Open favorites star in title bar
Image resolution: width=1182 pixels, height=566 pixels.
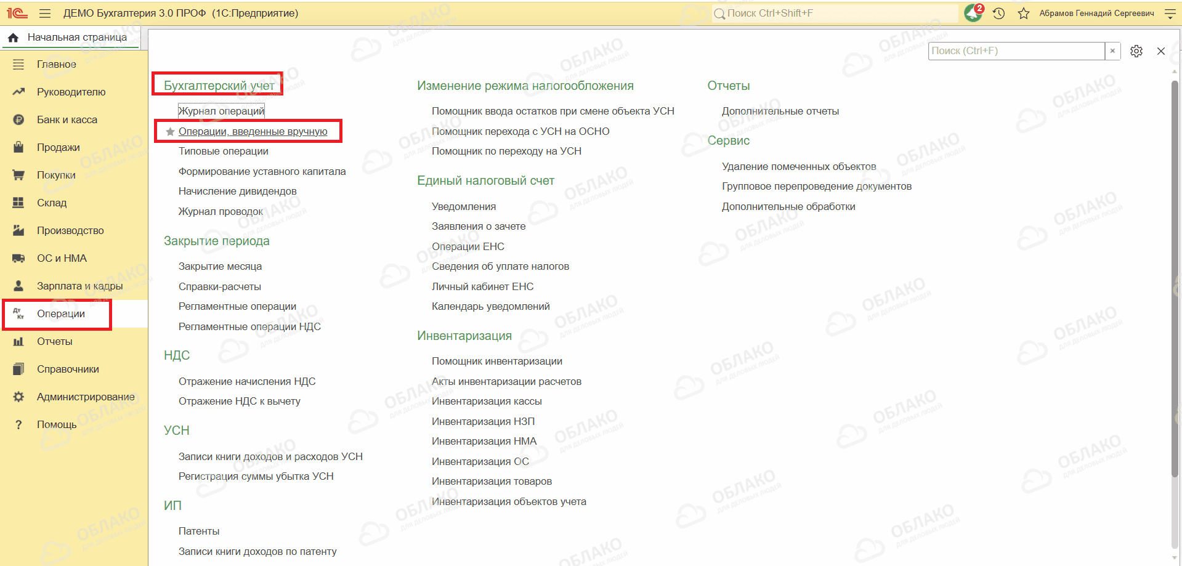tap(1024, 13)
